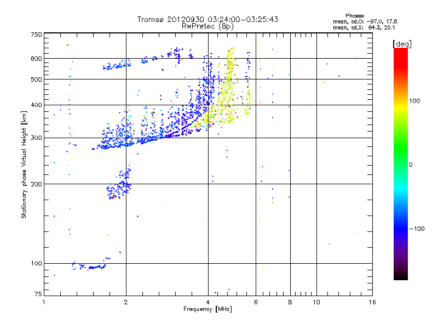Image resolution: width=438 pixels, height=329 pixels.
Task: Click the 'Stationary phase Virtual Height [km]' axis label
Action: coord(24,164)
